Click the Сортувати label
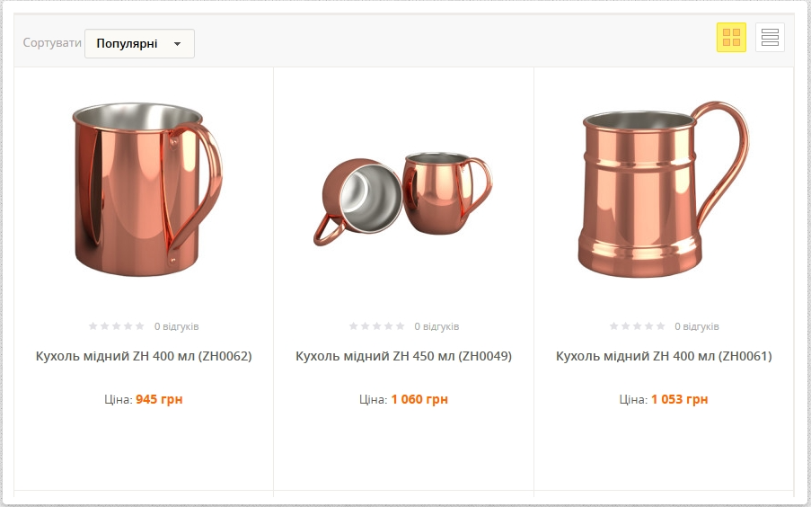 pyautogui.click(x=52, y=43)
